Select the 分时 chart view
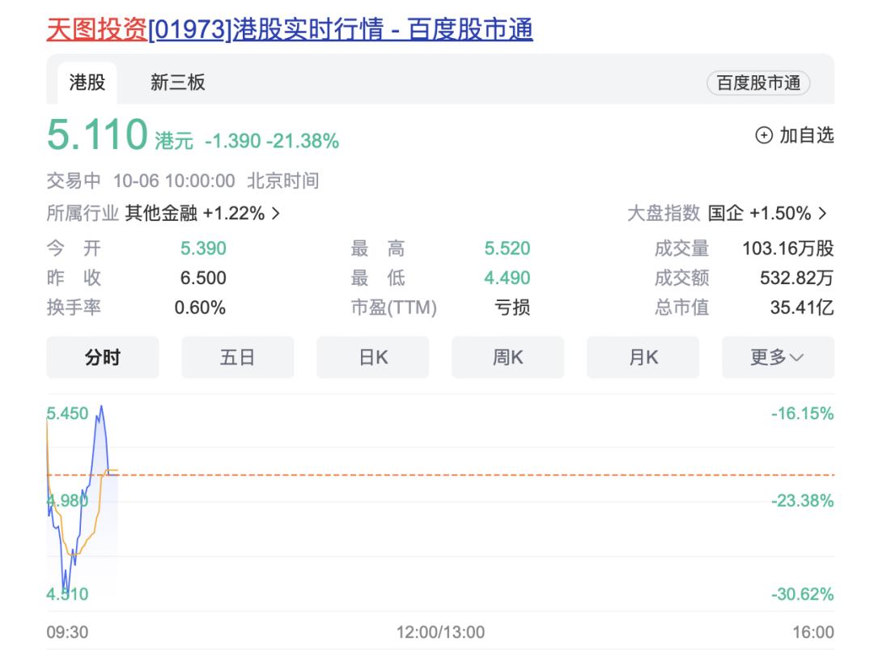Screen dimensions: 874x650 coord(103,358)
